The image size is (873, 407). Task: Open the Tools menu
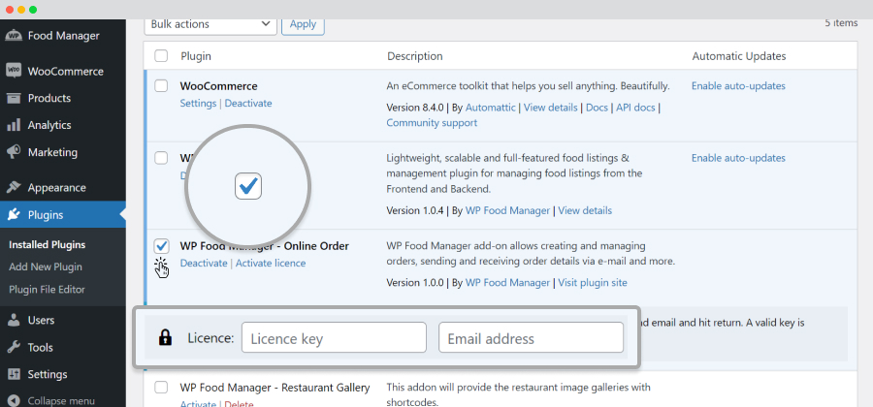pyautogui.click(x=63, y=348)
